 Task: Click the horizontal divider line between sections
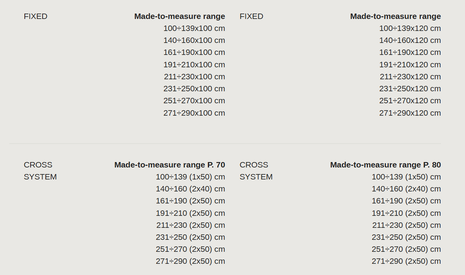pyautogui.click(x=225, y=143)
